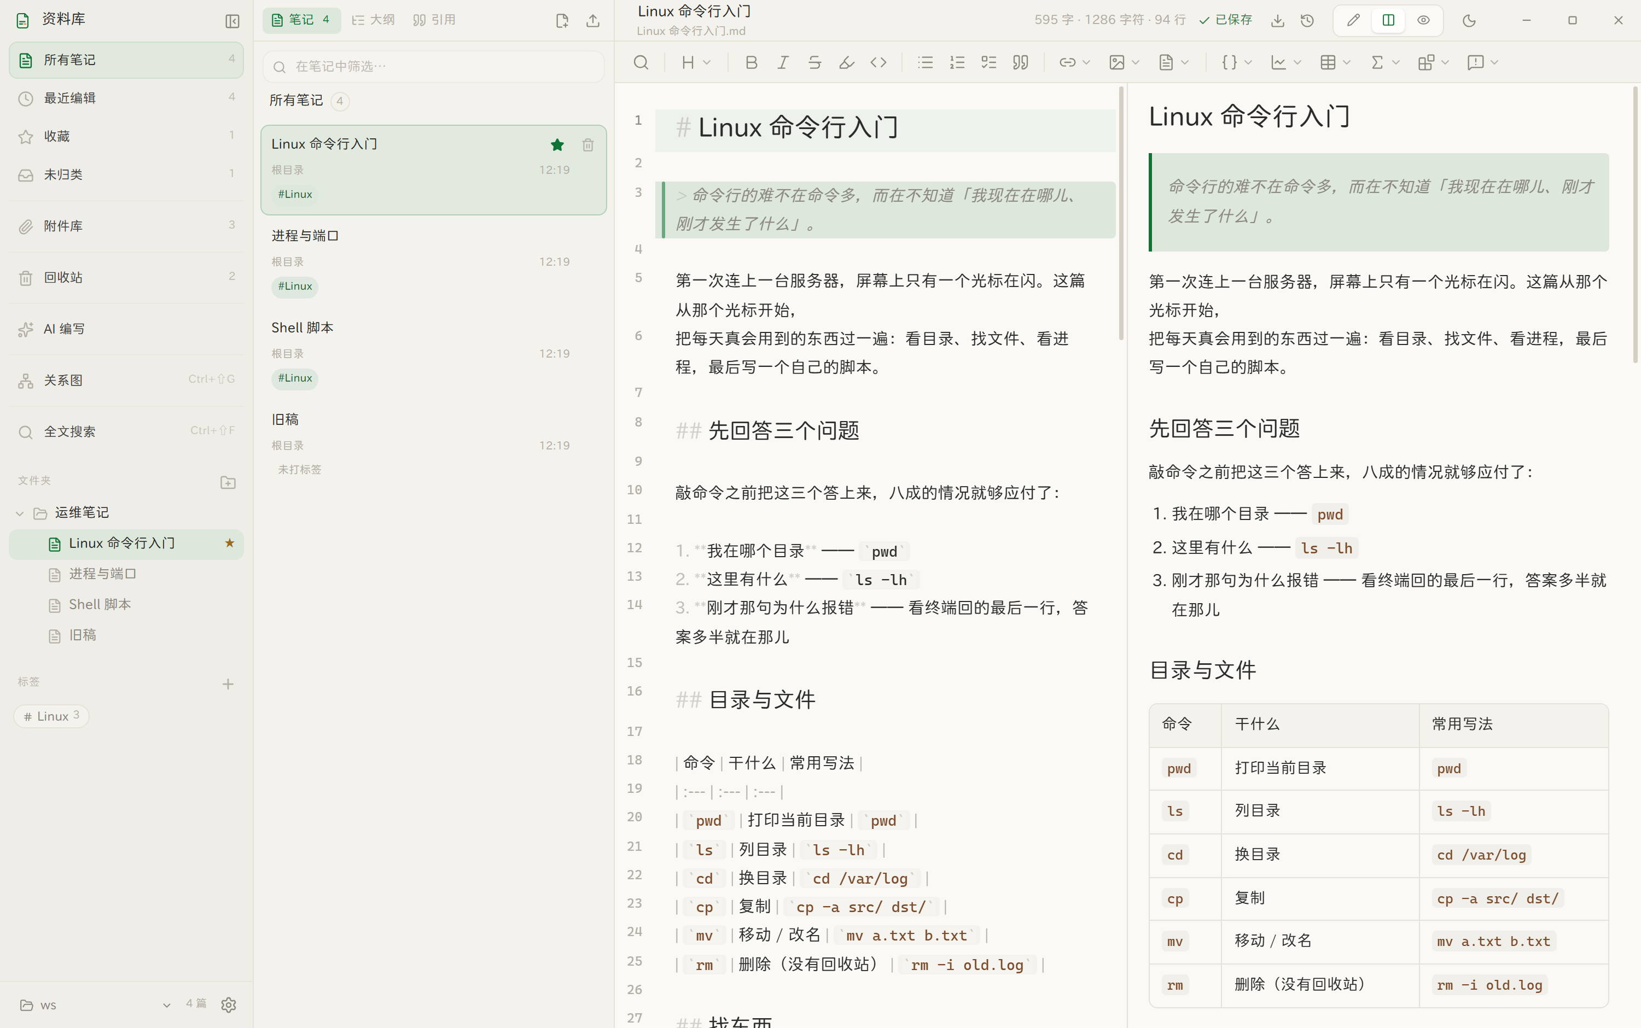The image size is (1641, 1028).
Task: Create a new note icon
Action: (562, 21)
